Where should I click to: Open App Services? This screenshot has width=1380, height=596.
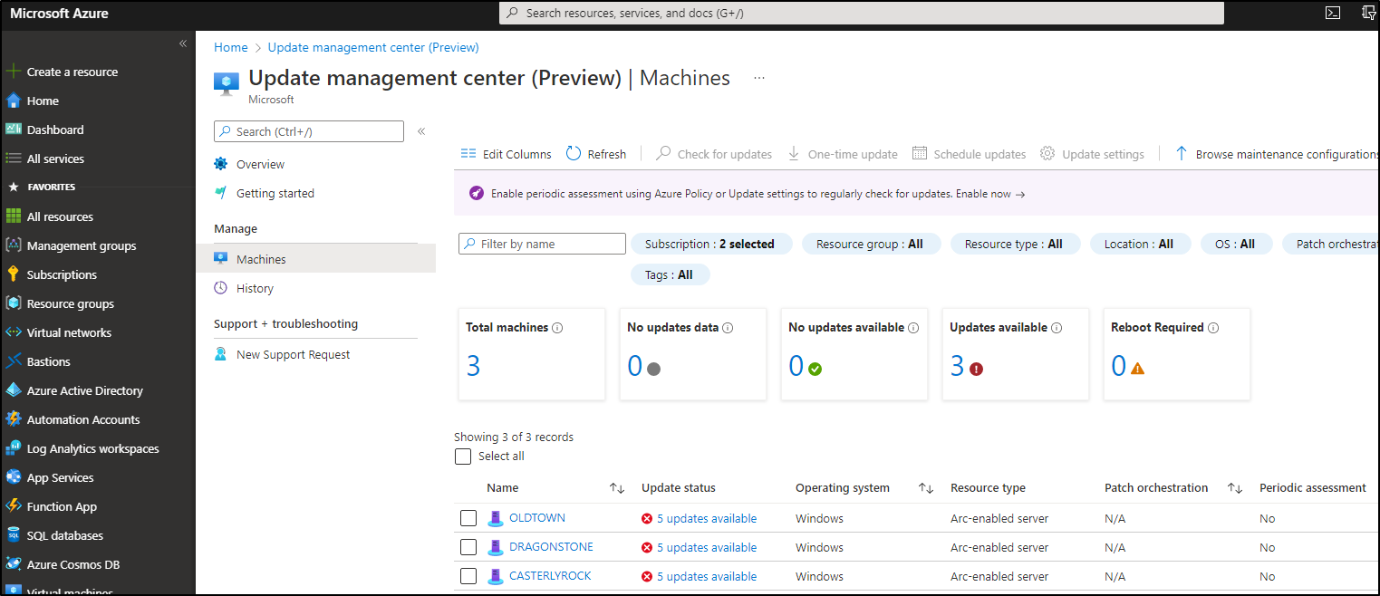(60, 477)
